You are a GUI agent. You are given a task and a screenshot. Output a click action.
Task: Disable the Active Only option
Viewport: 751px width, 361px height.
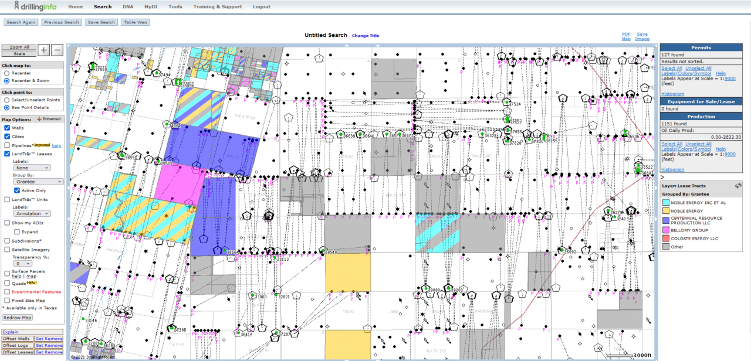pyautogui.click(x=16, y=189)
